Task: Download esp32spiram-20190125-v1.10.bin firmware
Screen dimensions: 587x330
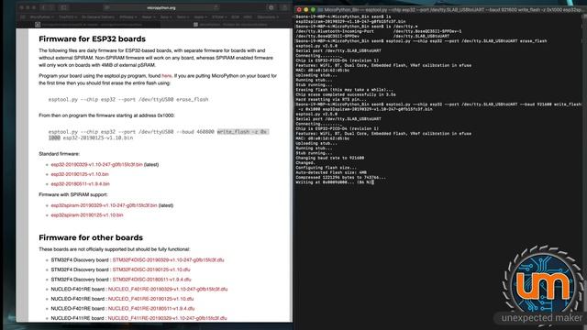Action: coord(87,214)
